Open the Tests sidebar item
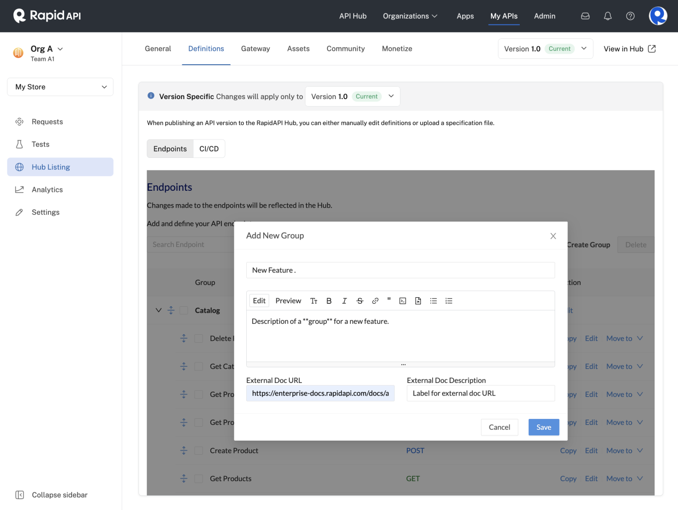The width and height of the screenshot is (678, 510). coord(60,144)
